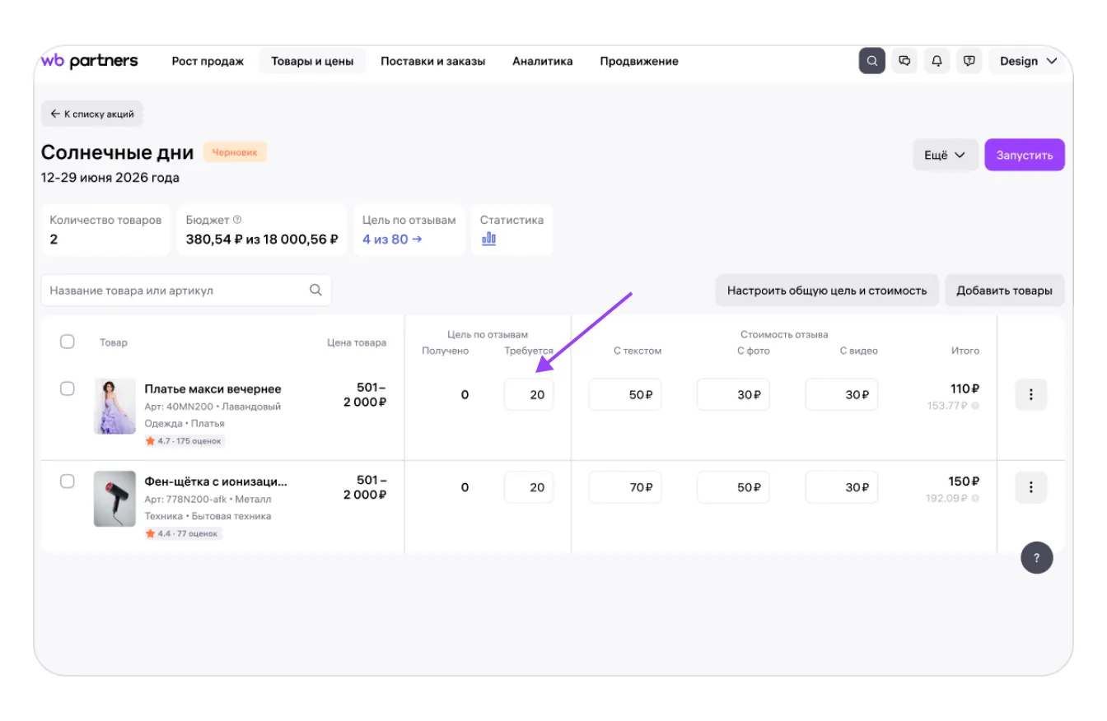Click the product name search field
The height and width of the screenshot is (721, 1107).
pos(186,291)
